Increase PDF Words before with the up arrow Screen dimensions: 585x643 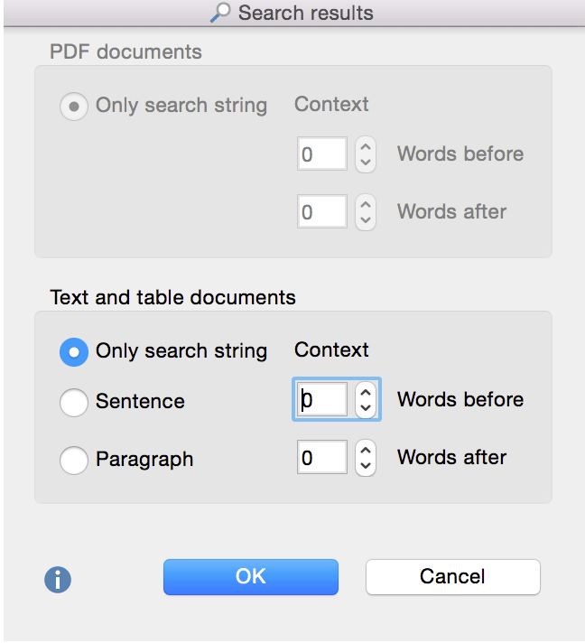(366, 147)
